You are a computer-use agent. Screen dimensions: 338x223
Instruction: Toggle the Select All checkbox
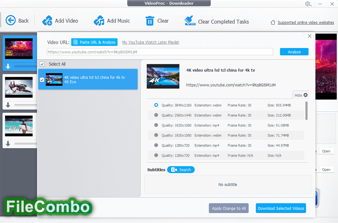tap(42, 64)
